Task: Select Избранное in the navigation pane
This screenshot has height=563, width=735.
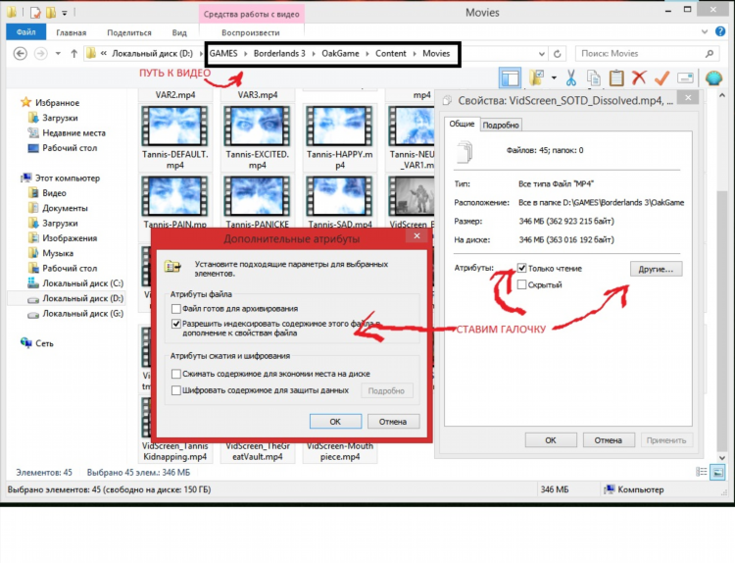Action: point(57,103)
